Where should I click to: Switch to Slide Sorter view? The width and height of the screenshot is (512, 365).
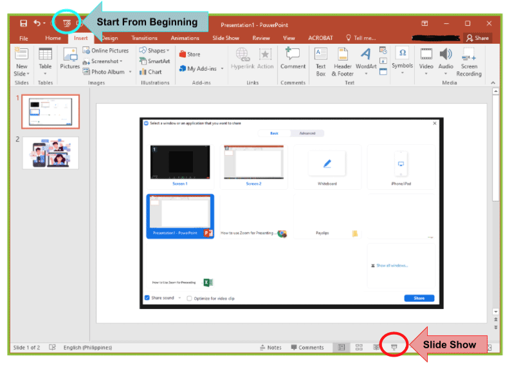pyautogui.click(x=359, y=348)
